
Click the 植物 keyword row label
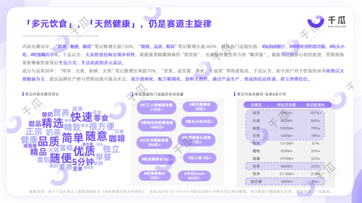256,151
